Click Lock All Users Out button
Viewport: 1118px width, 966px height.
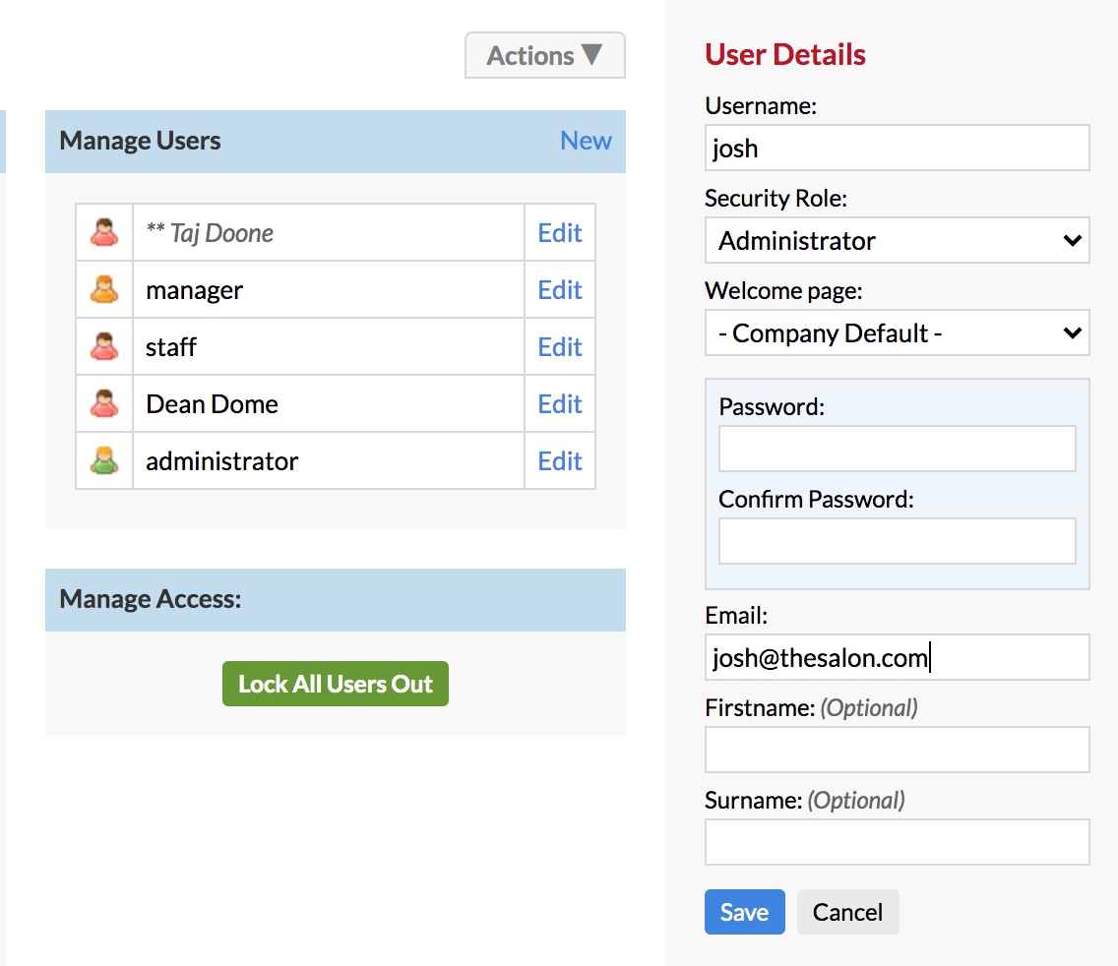click(x=336, y=684)
